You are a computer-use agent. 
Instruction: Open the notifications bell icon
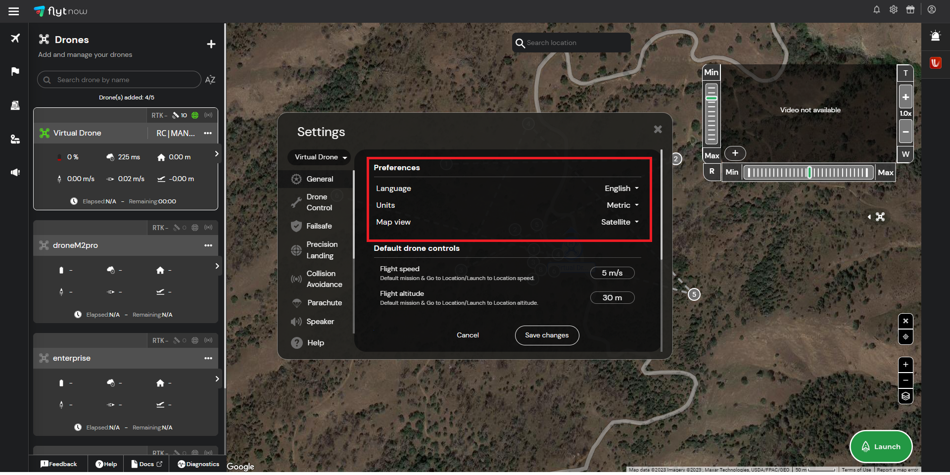click(876, 10)
